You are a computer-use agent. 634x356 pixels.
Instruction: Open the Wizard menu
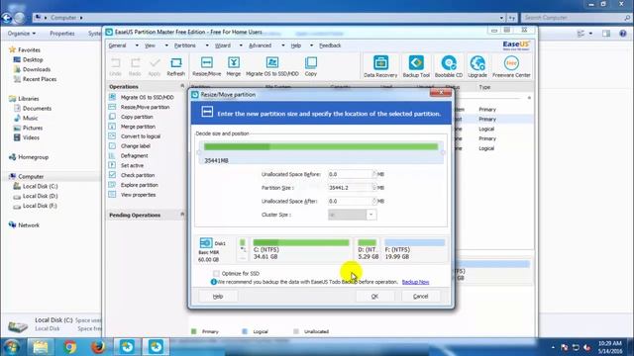(223, 45)
